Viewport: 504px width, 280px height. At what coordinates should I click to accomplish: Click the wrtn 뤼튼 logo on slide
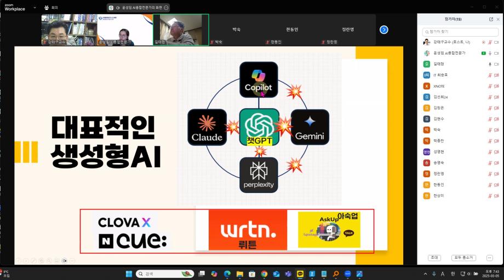click(248, 230)
